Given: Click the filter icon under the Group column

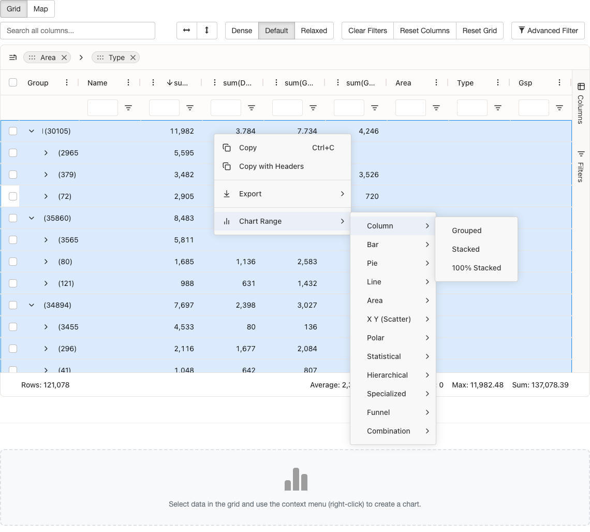Looking at the screenshot, I should pos(128,108).
